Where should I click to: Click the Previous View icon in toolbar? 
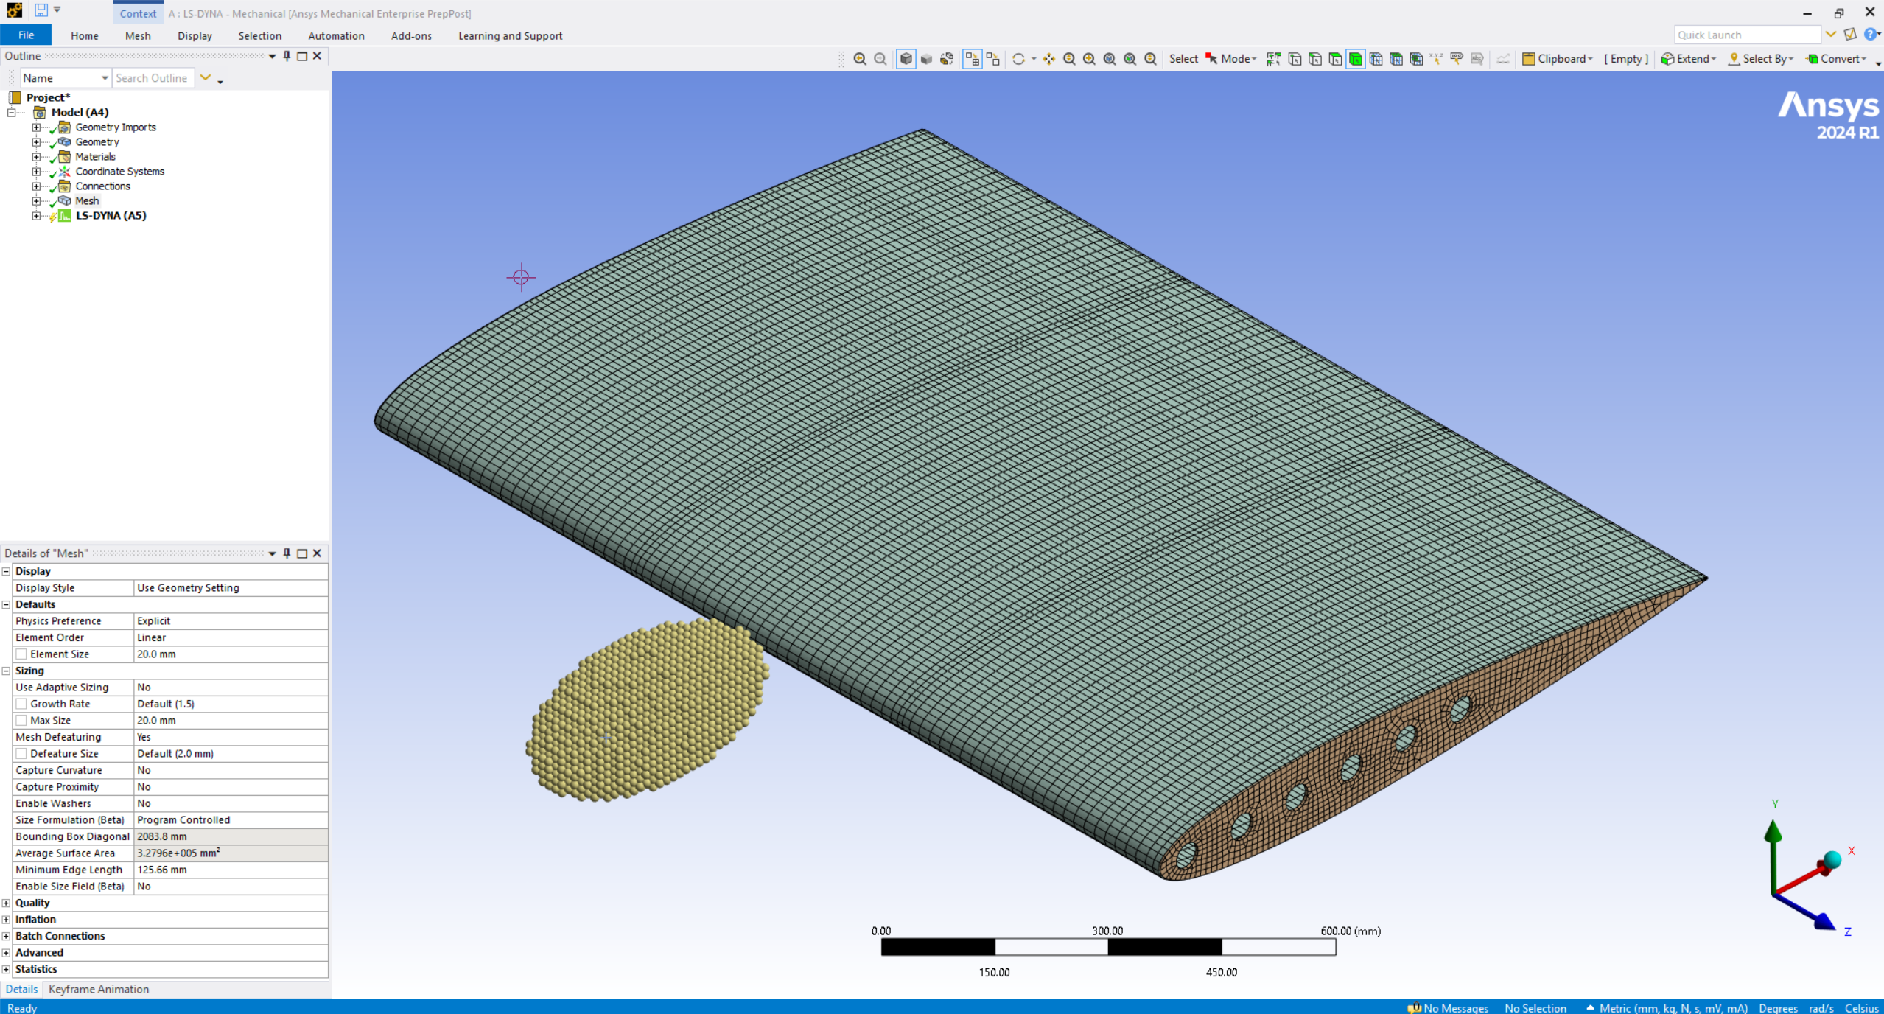pos(859,59)
